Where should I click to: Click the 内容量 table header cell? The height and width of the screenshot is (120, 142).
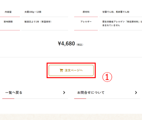pyautogui.click(x=8, y=12)
